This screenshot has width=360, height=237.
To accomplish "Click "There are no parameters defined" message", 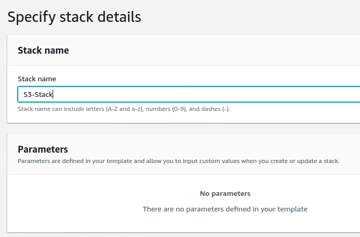I will [x=198, y=209].
